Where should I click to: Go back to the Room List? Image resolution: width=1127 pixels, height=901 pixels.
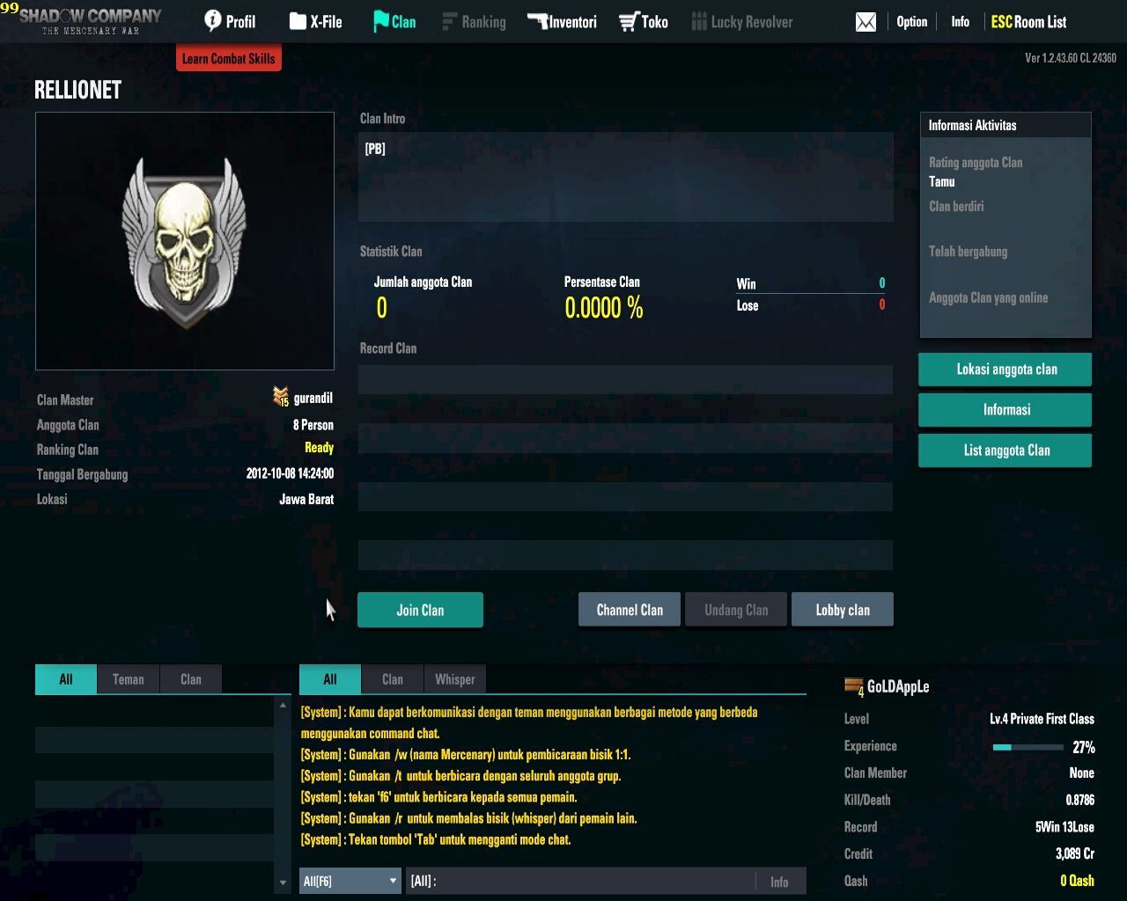(x=1028, y=21)
